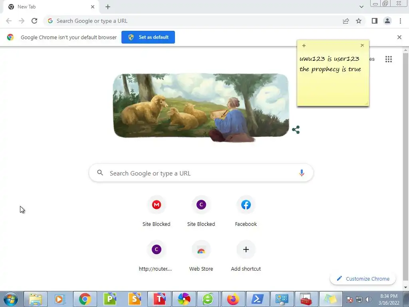The height and width of the screenshot is (307, 409).
Task: Dismiss the default browser infobar
Action: pyautogui.click(x=399, y=37)
